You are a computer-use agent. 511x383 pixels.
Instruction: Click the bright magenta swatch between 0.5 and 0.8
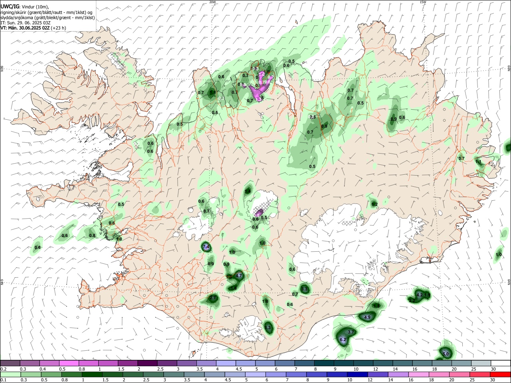coord(69,363)
